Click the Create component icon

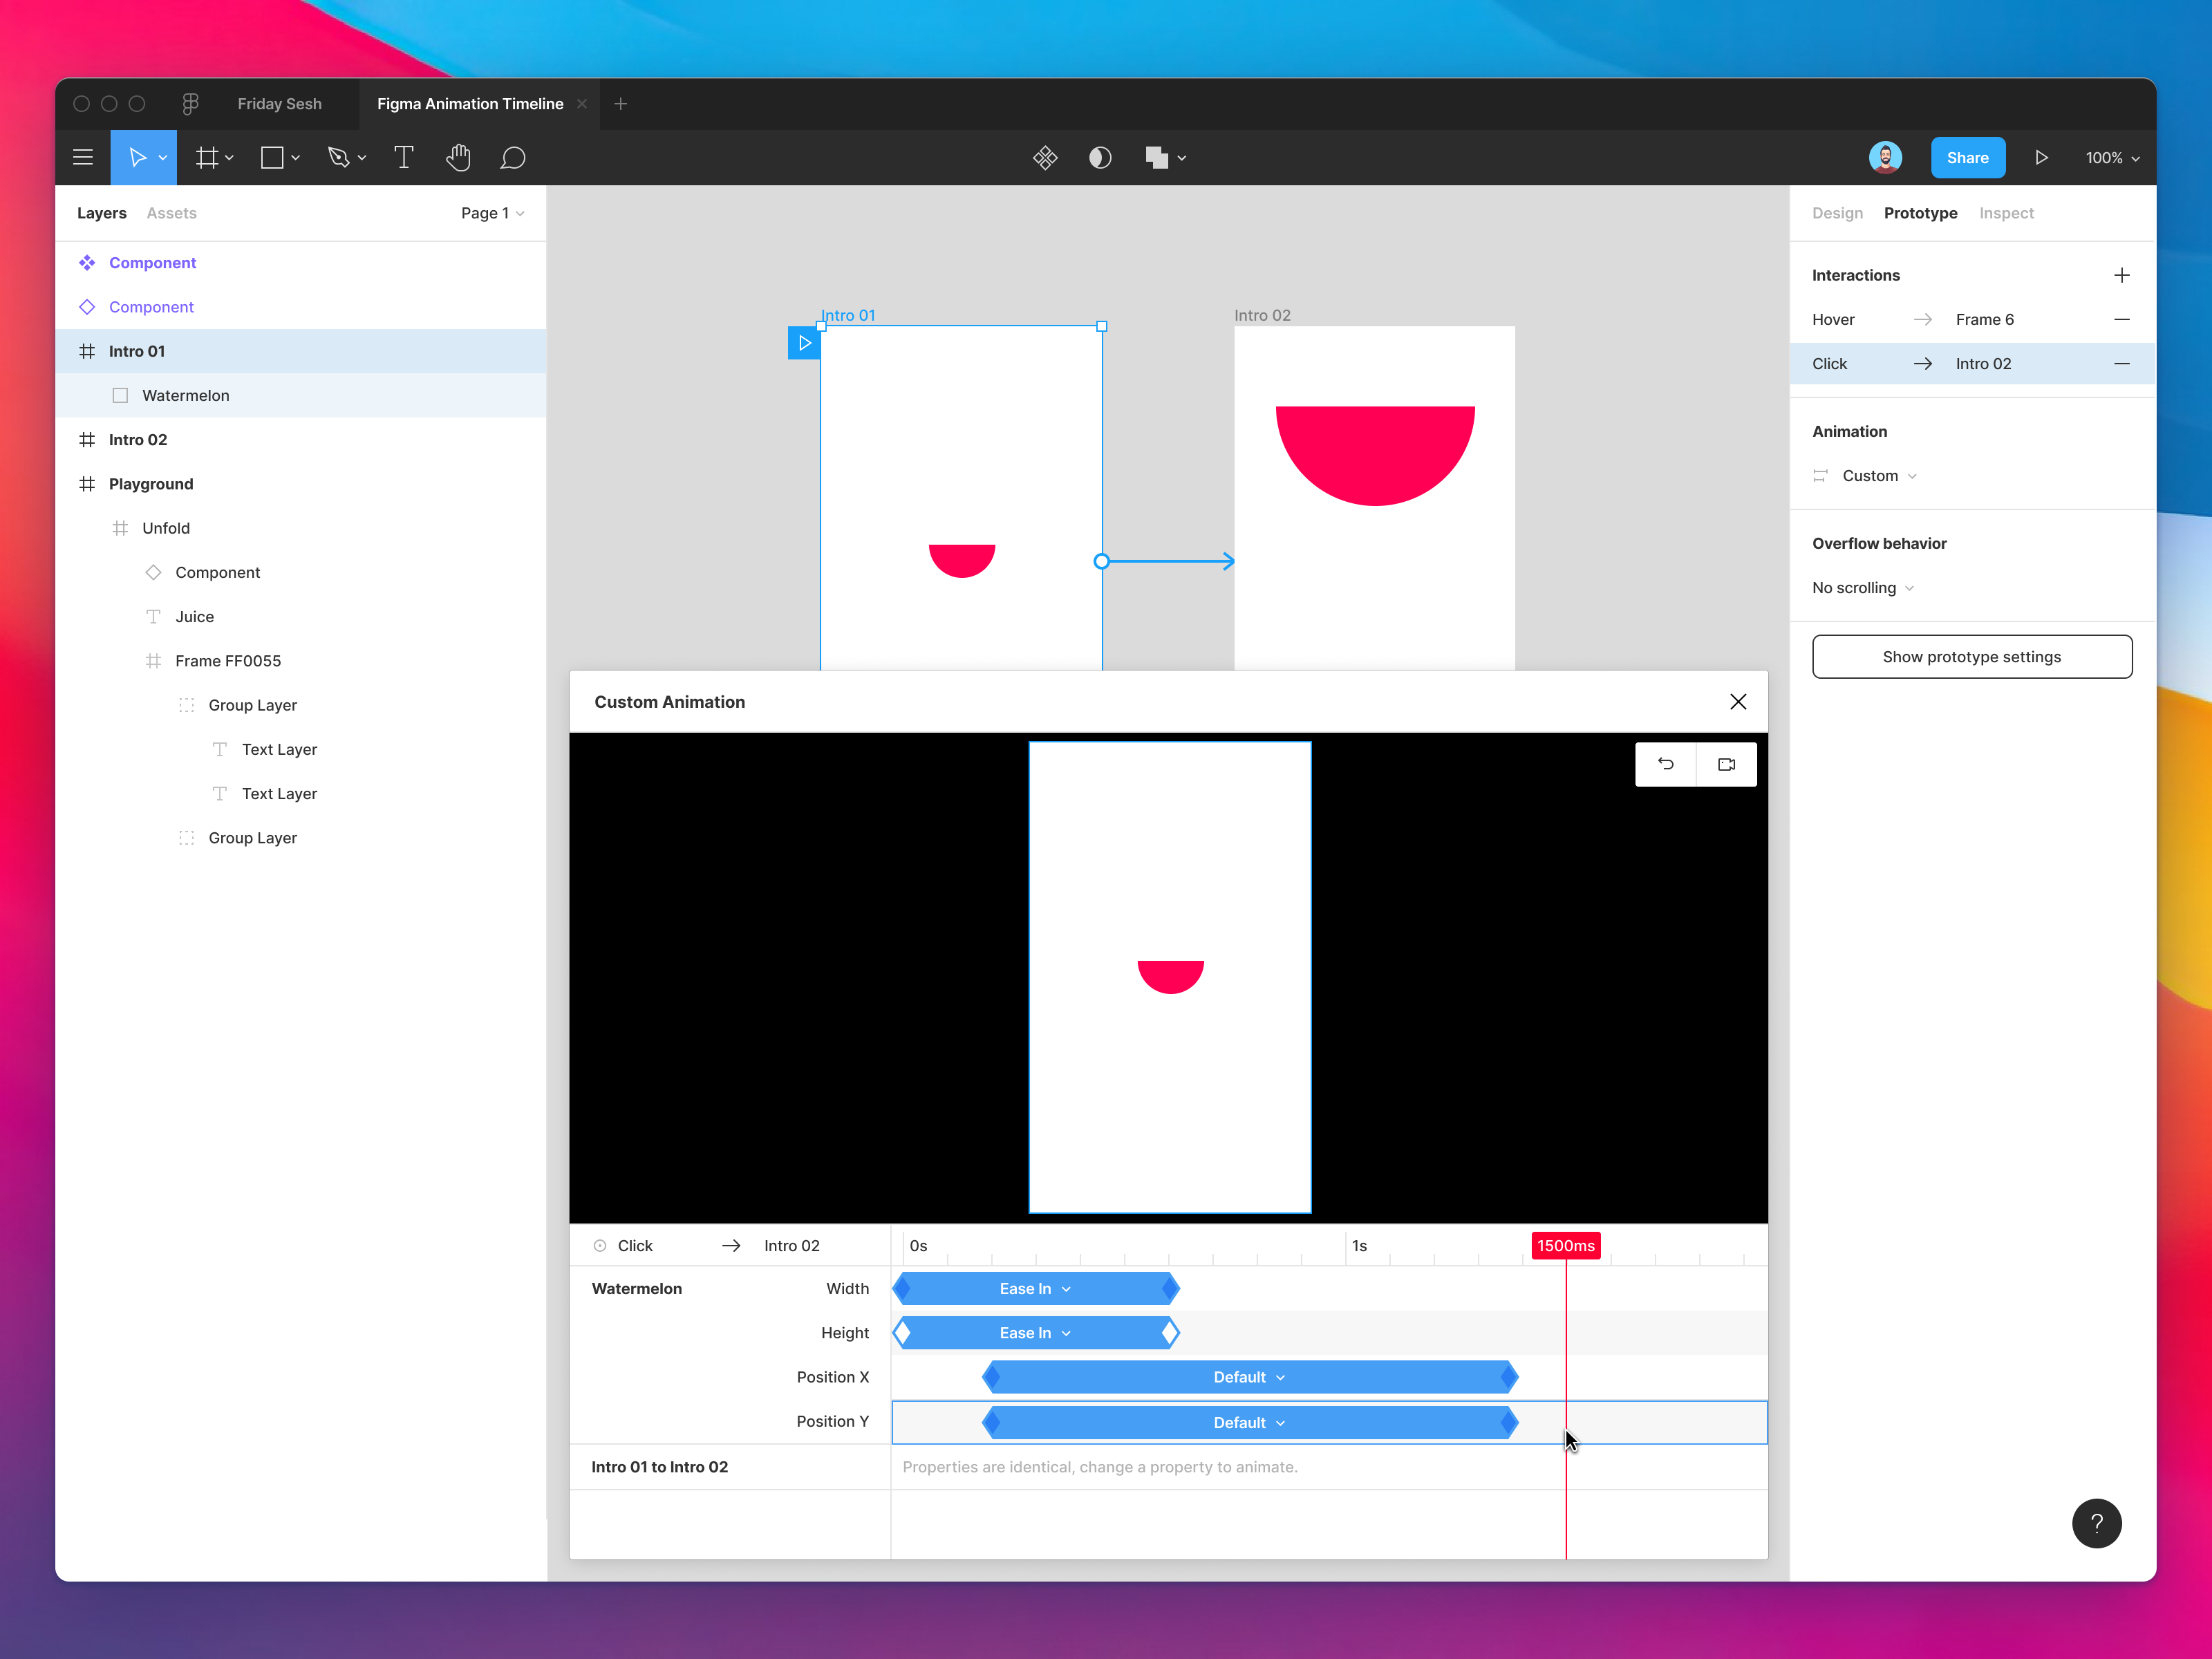(1046, 157)
